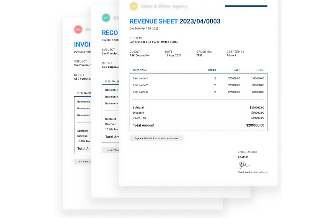Select the Discount label on the revenue sheet
Image resolution: width=336 pixels, height=218 pixels.
[139, 113]
